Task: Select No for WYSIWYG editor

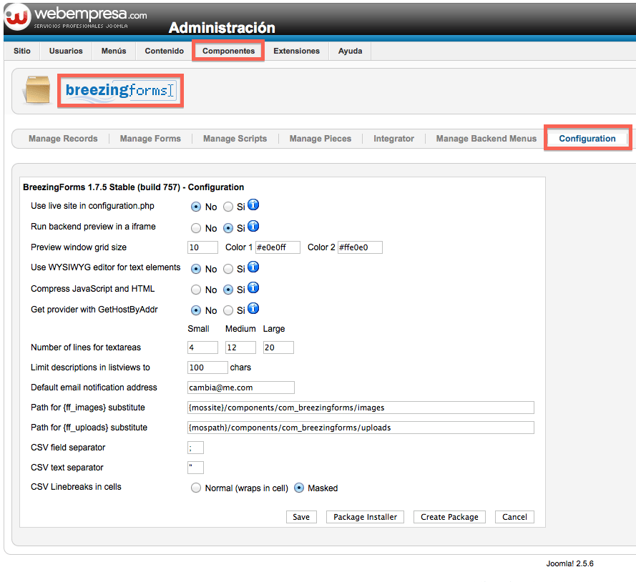Action: point(196,269)
